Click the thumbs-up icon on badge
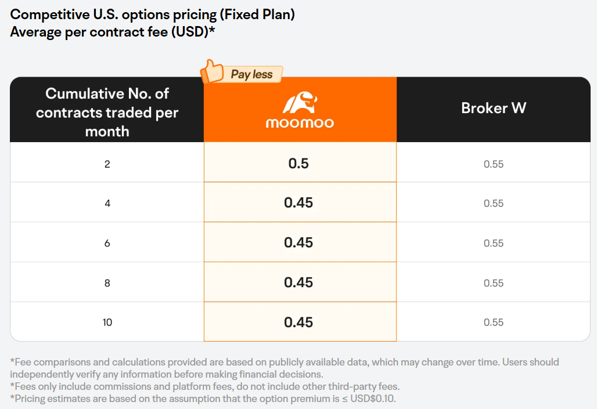Viewport: 597px width, 409px height. click(x=212, y=71)
